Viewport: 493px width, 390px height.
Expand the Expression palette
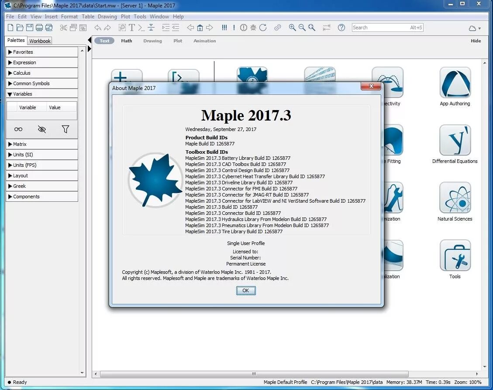tap(42, 62)
